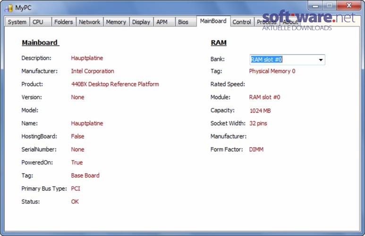Click the Name value Hauptplatine
Image resolution: width=365 pixels, height=236 pixels.
point(87,123)
